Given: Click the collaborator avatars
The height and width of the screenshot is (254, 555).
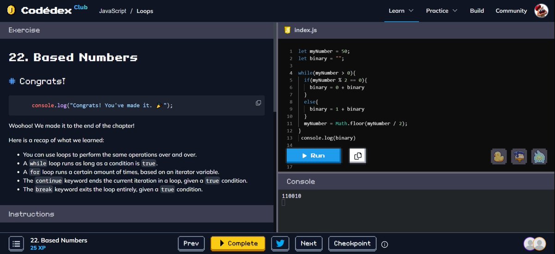Looking at the screenshot, I should pyautogui.click(x=535, y=244).
